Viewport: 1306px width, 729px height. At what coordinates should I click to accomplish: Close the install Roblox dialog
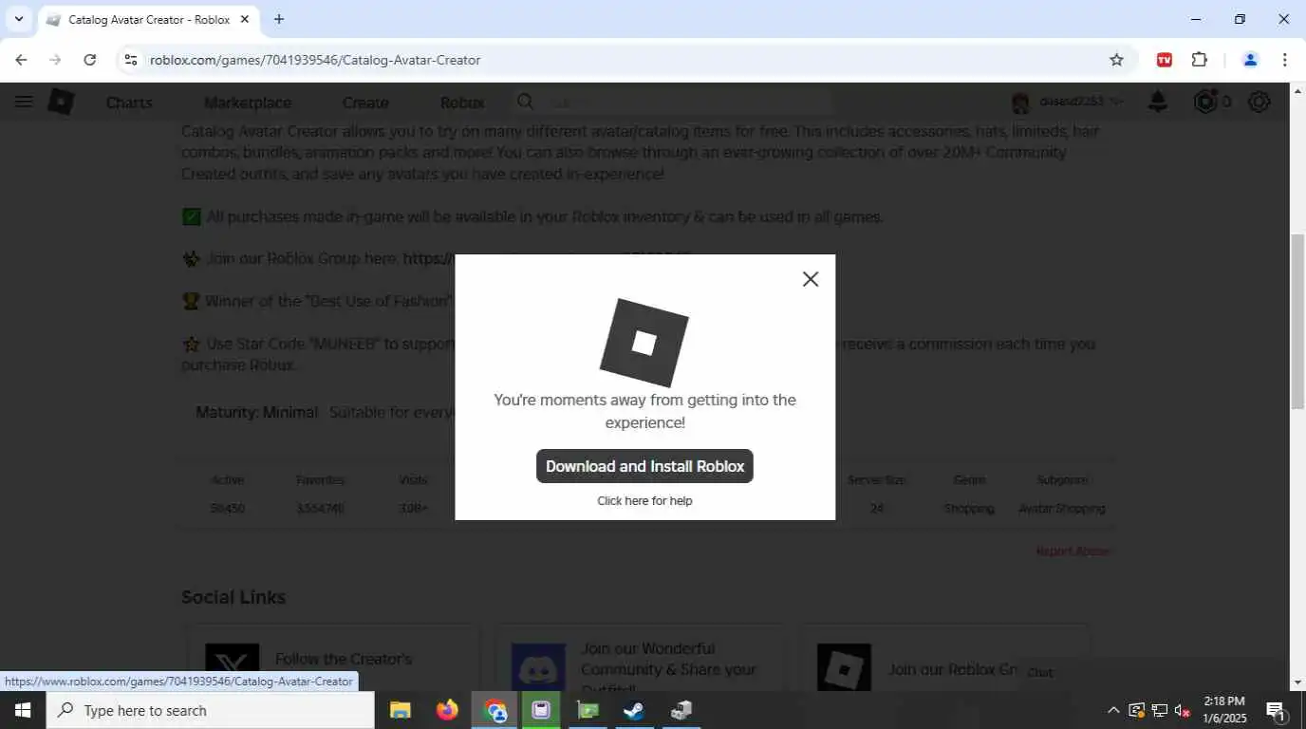tap(810, 279)
